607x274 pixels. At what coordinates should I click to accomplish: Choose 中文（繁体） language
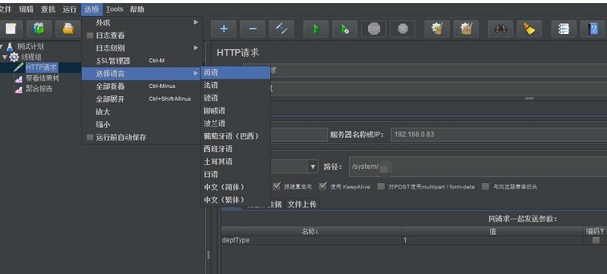pos(235,200)
